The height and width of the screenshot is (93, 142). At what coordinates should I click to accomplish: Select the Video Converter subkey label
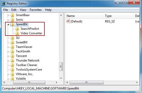click(x=31, y=33)
